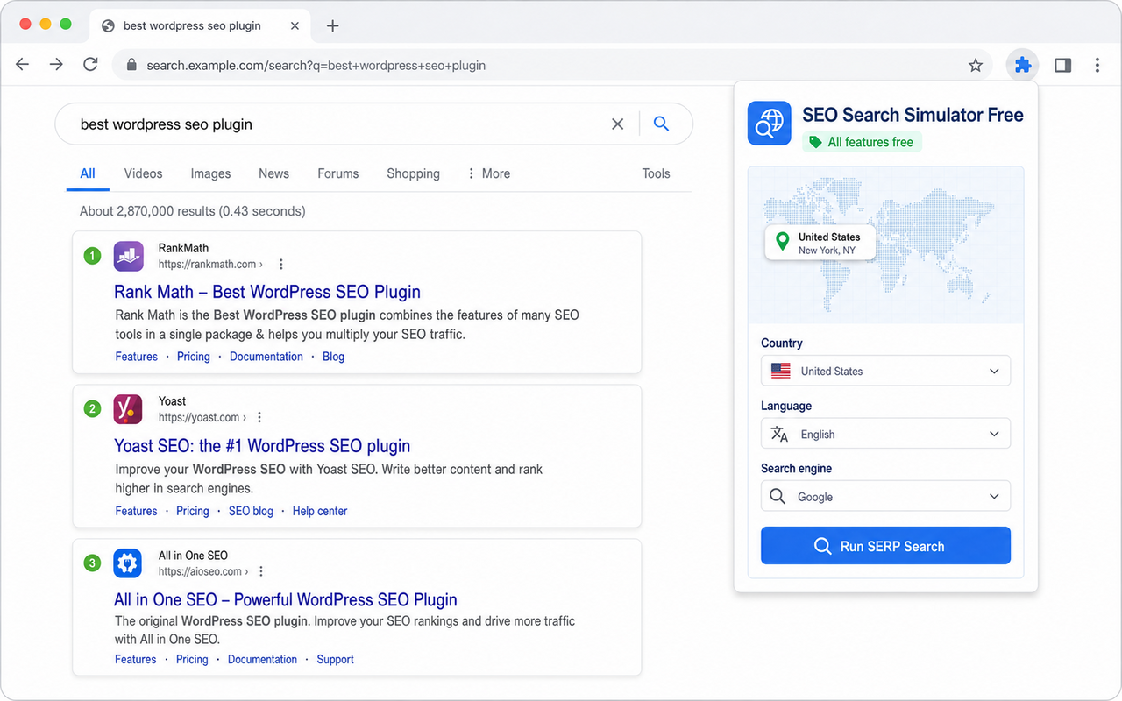Open the browser three-dot menu
This screenshot has width=1122, height=701.
[1097, 65]
